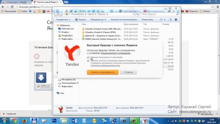
Task: Select Рабочий стол in Explorer sidebar
Action: [67, 29]
